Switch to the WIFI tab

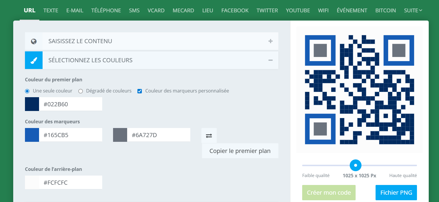[x=323, y=10]
